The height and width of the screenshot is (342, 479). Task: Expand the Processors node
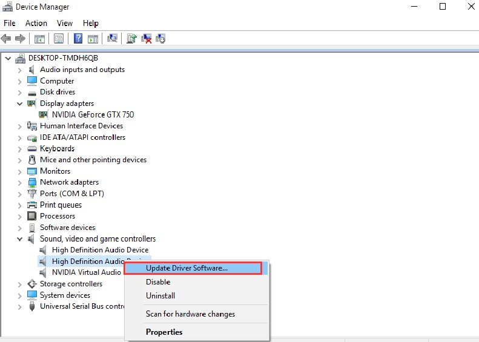coord(20,217)
